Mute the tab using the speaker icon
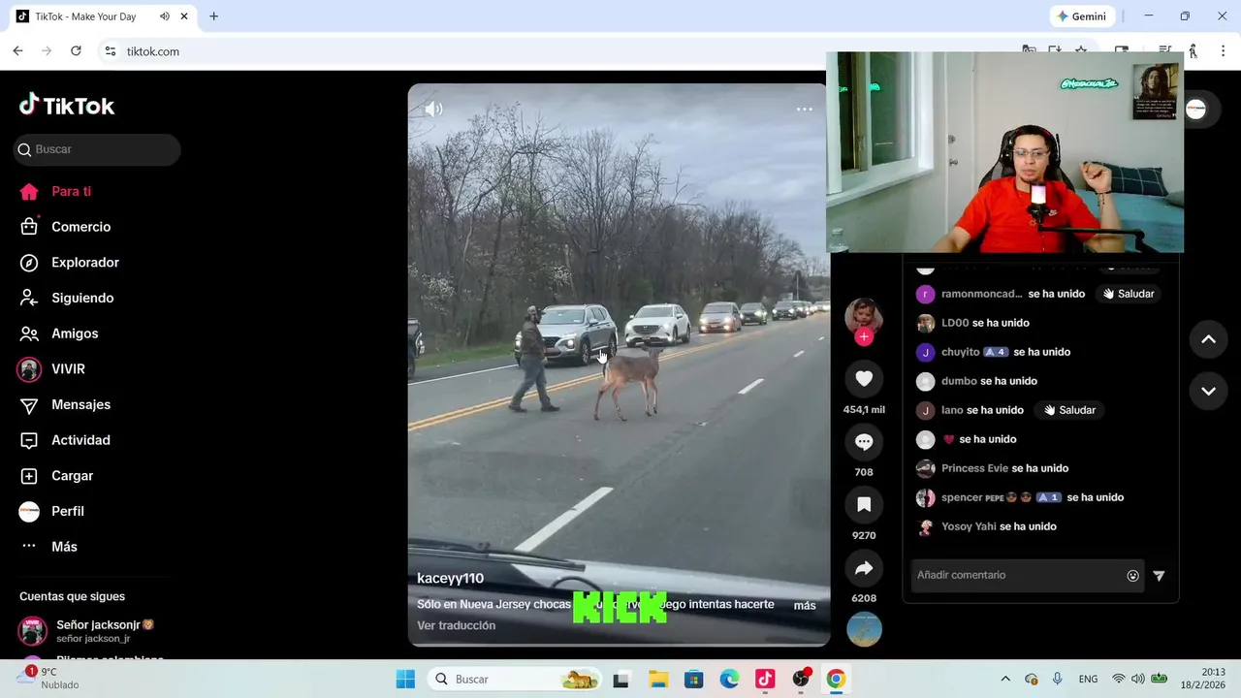Image resolution: width=1241 pixels, height=698 pixels. click(164, 16)
